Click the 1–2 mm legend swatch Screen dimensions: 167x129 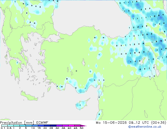(17, 126)
